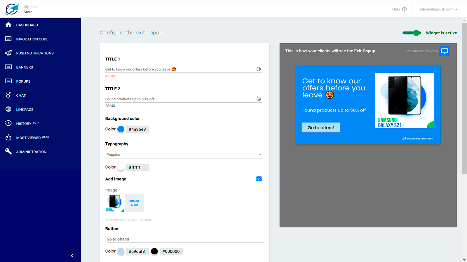Click the Linkpage globe icon
Image resolution: width=467 pixels, height=262 pixels.
8,109
